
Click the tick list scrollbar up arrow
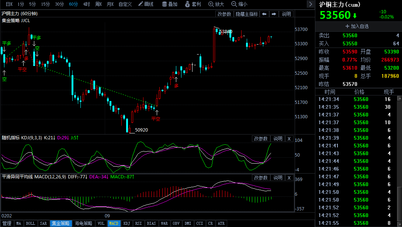(x=399, y=98)
